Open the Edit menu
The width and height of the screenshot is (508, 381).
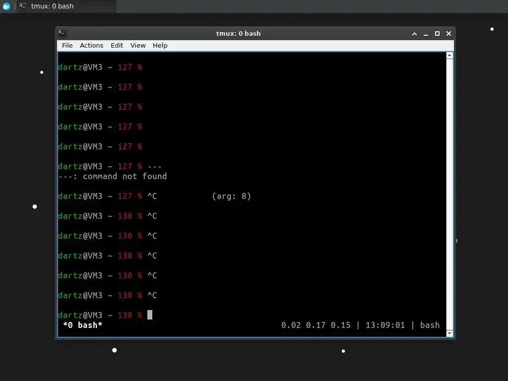(x=117, y=45)
